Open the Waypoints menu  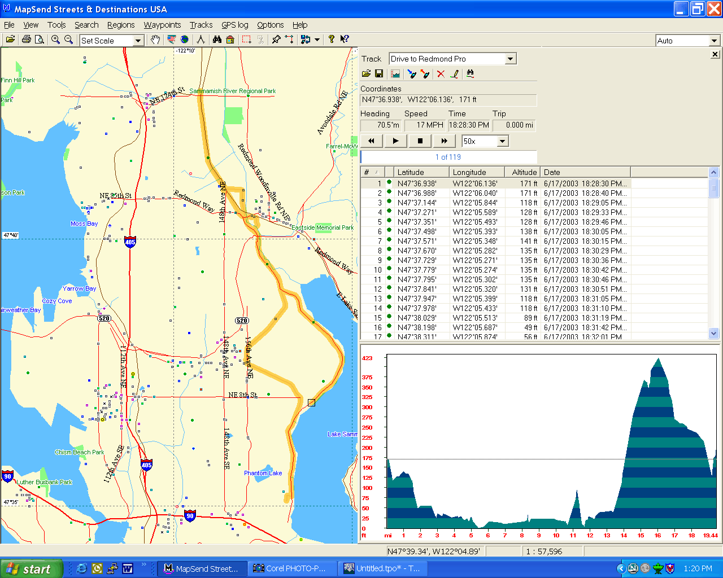pos(162,25)
